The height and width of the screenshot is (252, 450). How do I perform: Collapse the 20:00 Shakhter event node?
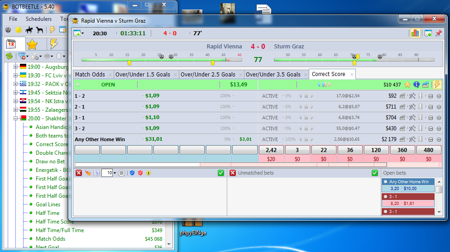pos(16,119)
